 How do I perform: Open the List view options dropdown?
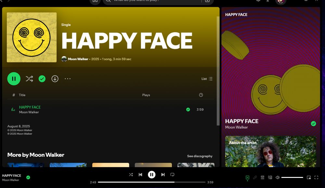[x=207, y=79]
